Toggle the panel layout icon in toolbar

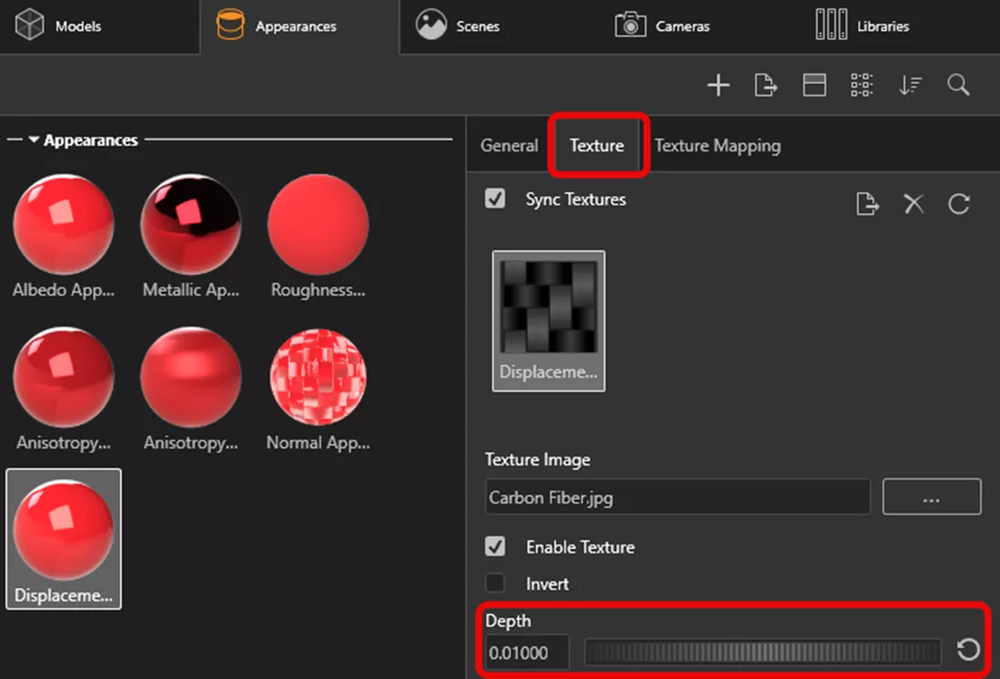[x=813, y=86]
